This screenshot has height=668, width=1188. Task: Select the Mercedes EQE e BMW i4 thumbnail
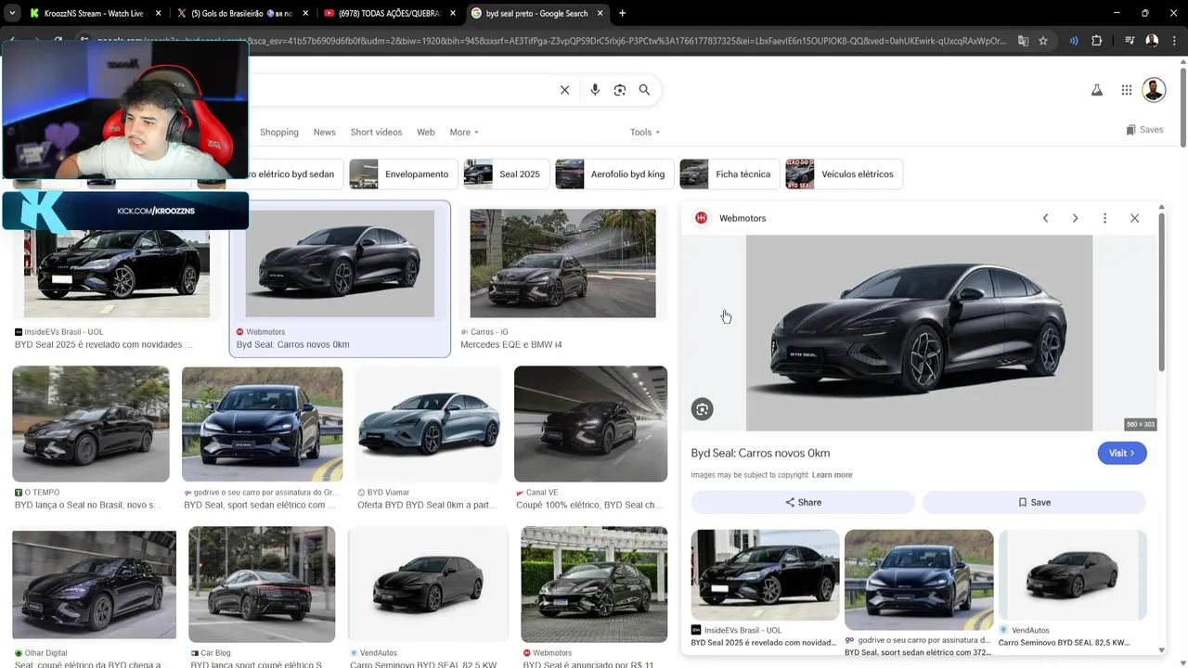click(x=562, y=263)
